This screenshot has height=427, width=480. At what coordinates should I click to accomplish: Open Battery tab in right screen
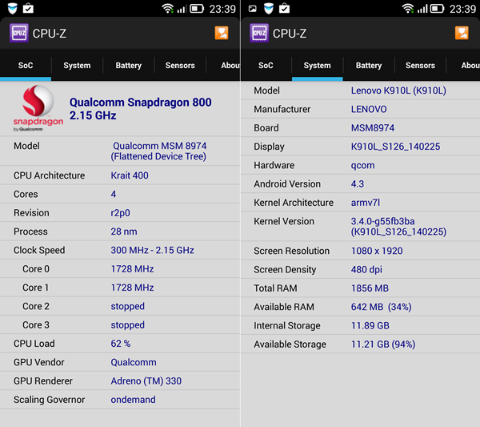(x=369, y=65)
